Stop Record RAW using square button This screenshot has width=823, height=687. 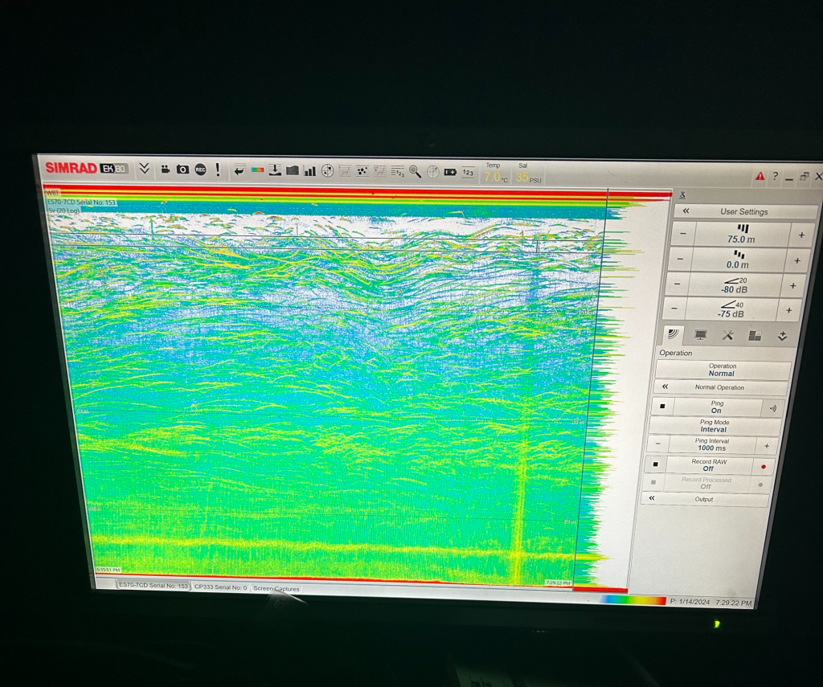tap(657, 464)
